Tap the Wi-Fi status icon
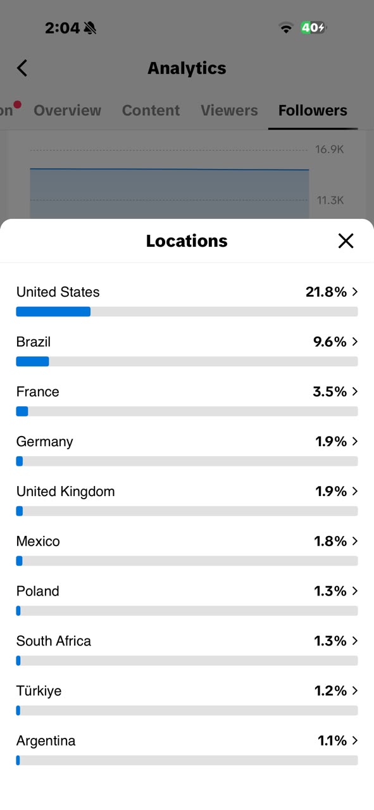374x810 pixels. click(287, 28)
